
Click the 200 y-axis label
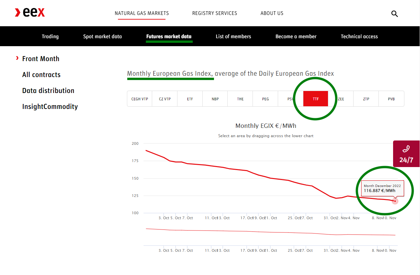click(135, 143)
